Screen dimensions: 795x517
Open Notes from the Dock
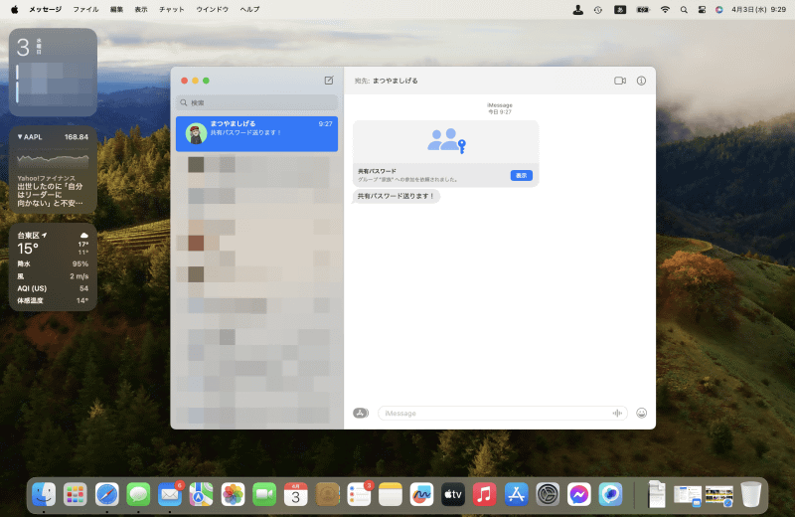391,494
